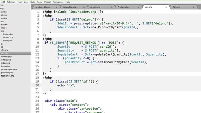
Task: Click '$quantity' variable on line 11
Action: click(x=66, y=51)
